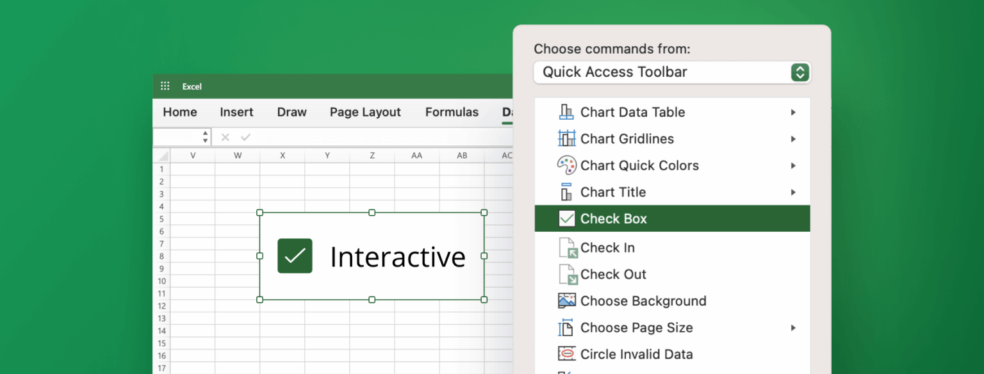
Task: Click the Chart Gridlines icon
Action: click(566, 139)
